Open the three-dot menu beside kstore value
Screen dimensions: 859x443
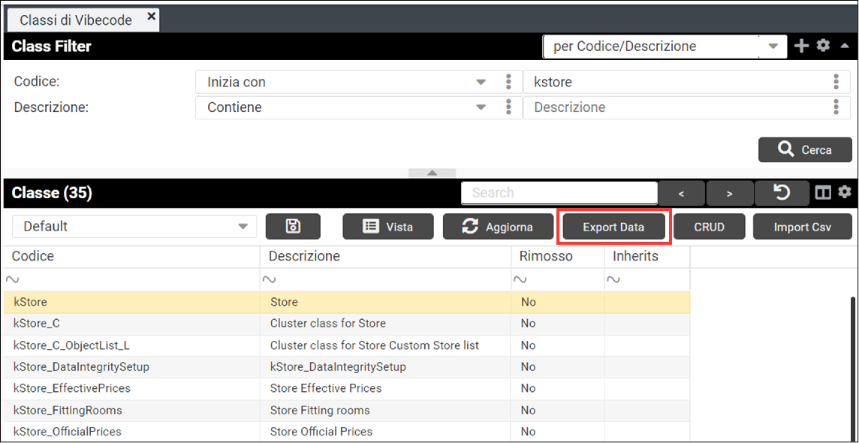(836, 82)
